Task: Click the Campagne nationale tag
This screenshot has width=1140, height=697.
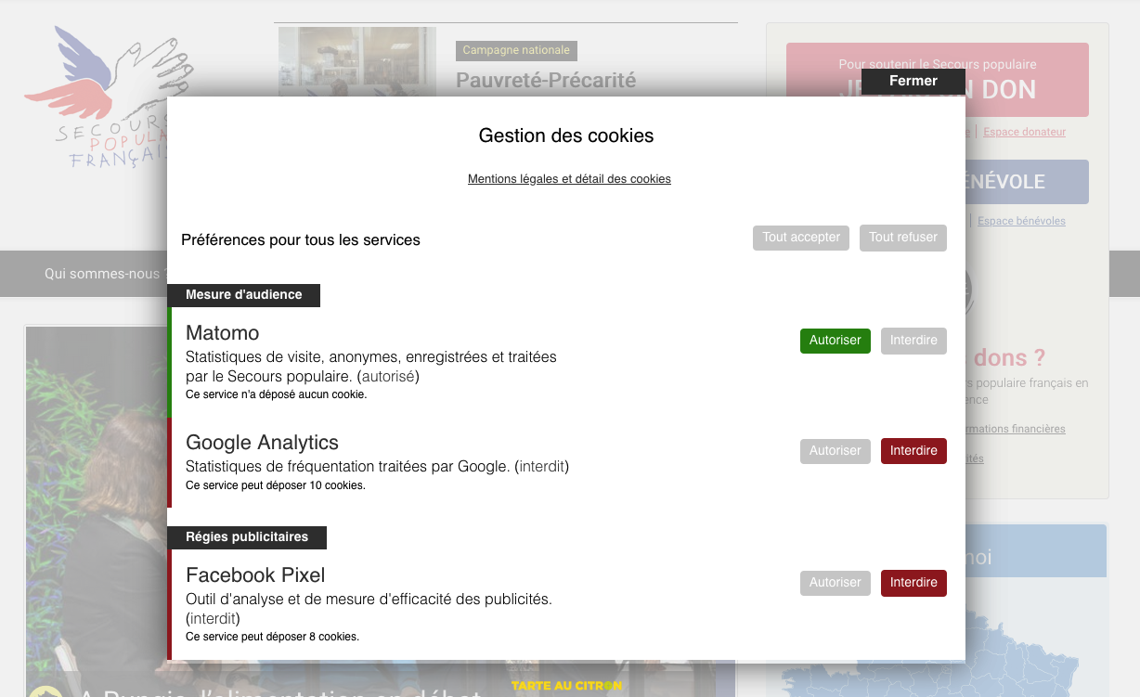Action: (516, 50)
